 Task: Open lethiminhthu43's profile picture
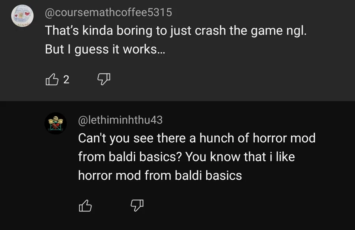[x=55, y=123]
